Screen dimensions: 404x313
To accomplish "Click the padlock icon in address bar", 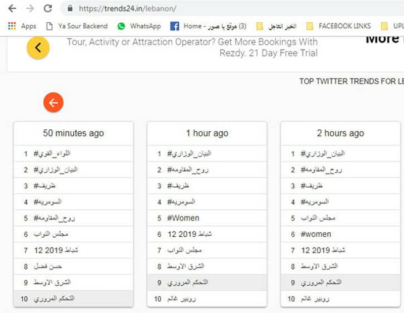I will (70, 9).
